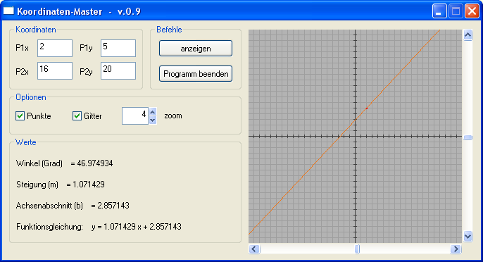Click the zoom spinner up arrow
Image resolution: width=483 pixels, height=262 pixels.
[x=153, y=111]
